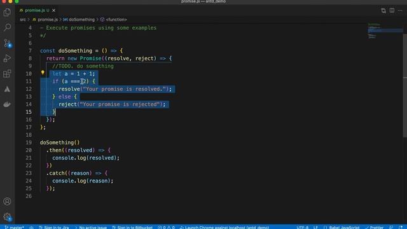Screen dimensions: 407x229
Task: Click the doSomething breadcrumb segment
Action: point(79,20)
